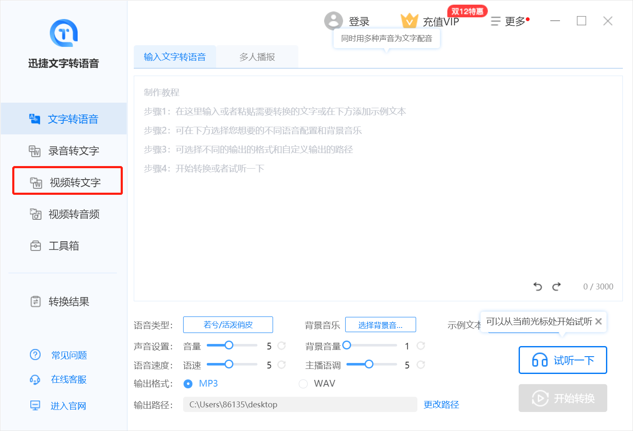Open 文字转语音 in sidebar

click(64, 119)
